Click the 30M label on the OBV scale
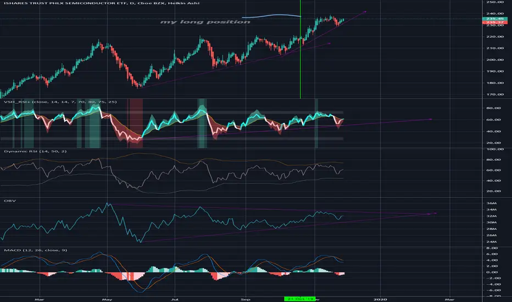This screenshot has height=302, width=512. click(x=492, y=222)
